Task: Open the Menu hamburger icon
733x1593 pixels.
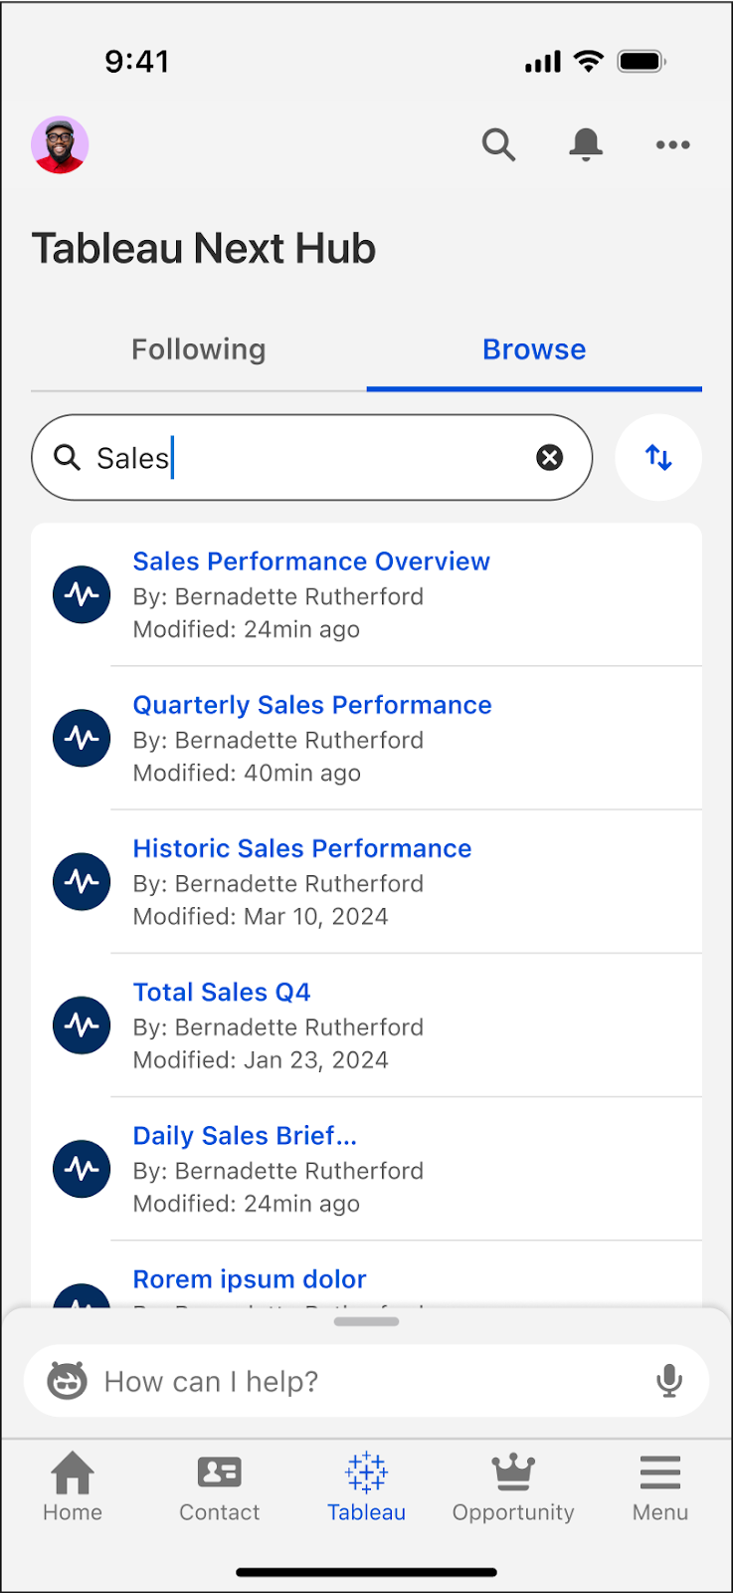Action: point(660,1473)
